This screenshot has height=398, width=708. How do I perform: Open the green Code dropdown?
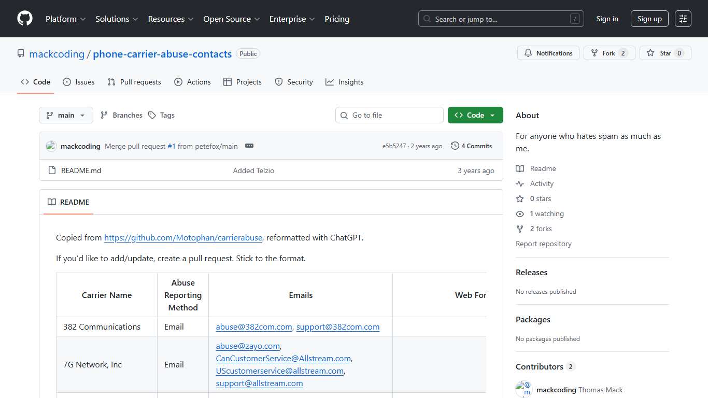coord(475,115)
